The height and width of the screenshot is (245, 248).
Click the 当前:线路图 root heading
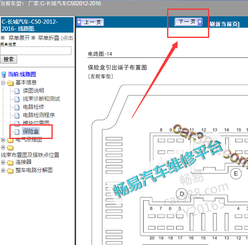(22, 74)
